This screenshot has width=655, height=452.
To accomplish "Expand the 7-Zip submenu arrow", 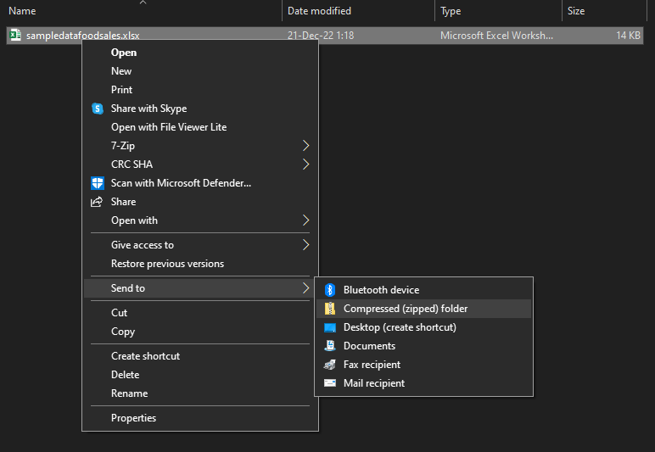I will click(305, 146).
